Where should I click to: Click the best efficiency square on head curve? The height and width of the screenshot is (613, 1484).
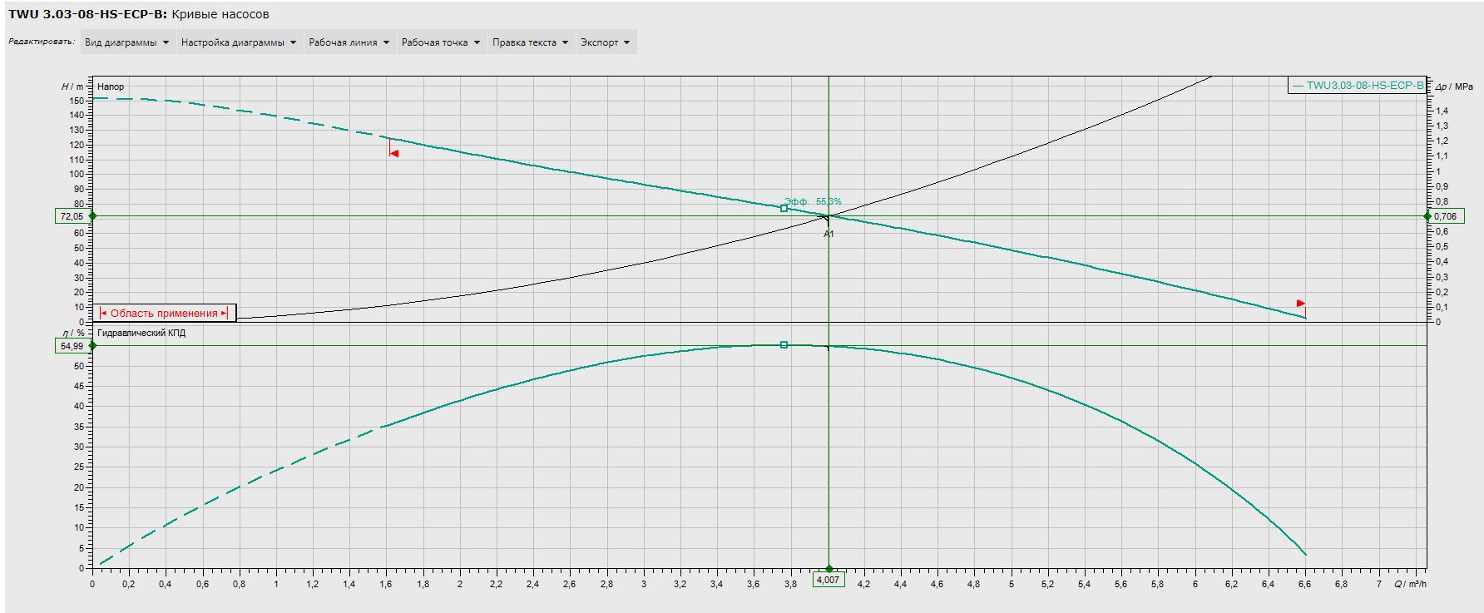pos(784,208)
